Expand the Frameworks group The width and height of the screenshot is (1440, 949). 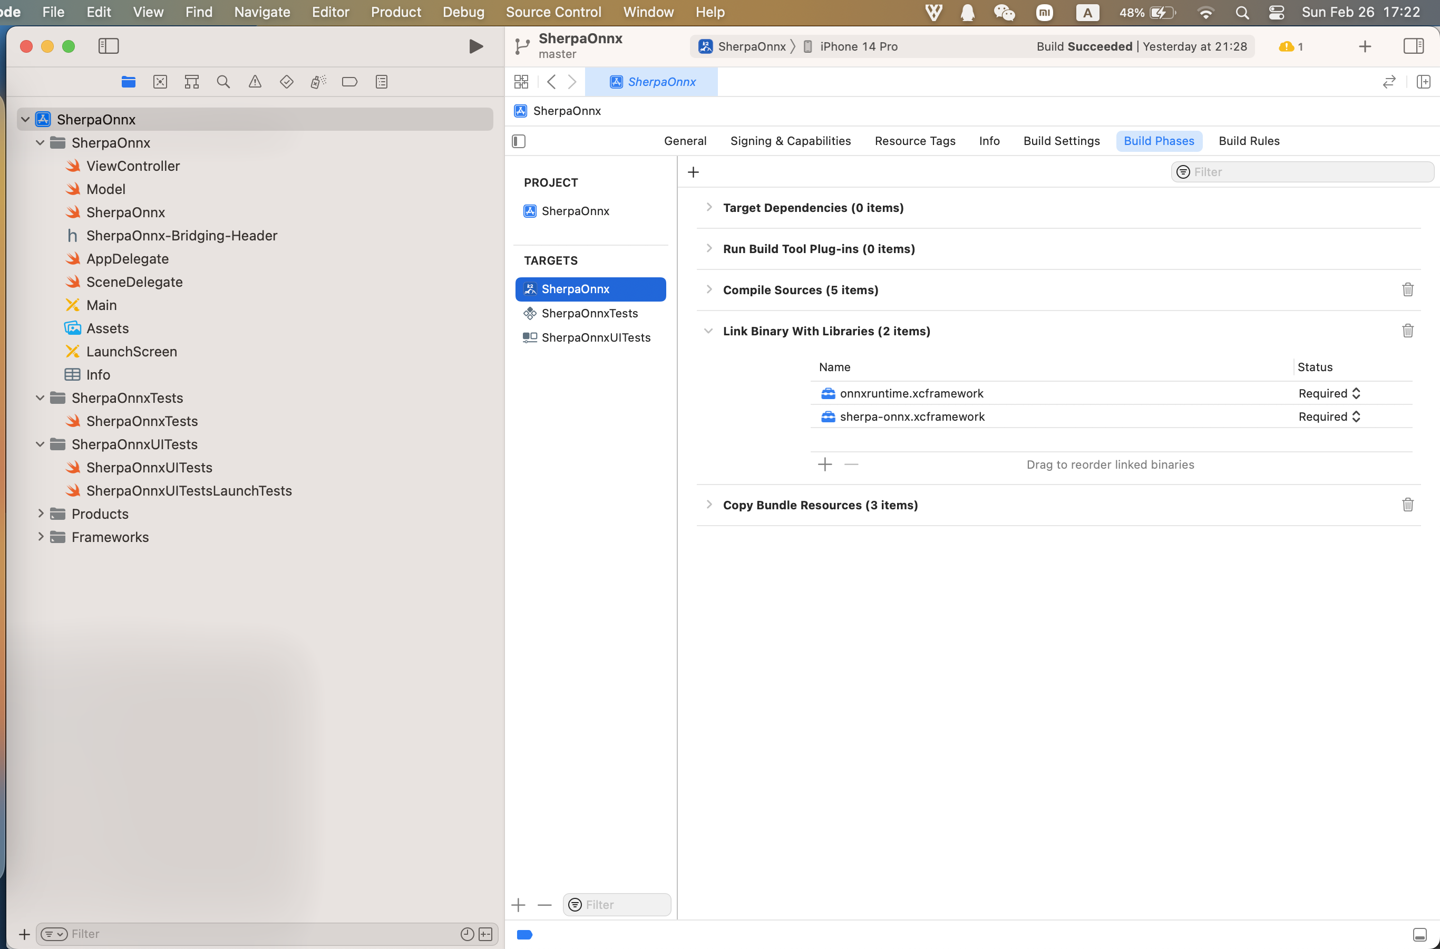click(41, 536)
